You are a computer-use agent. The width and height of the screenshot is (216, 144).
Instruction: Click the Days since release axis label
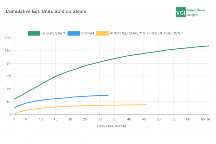(111, 126)
